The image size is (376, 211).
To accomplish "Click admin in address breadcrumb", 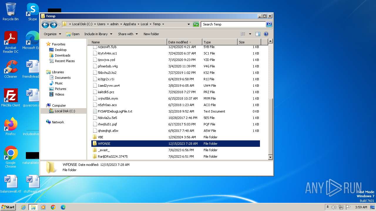I will [114, 24].
